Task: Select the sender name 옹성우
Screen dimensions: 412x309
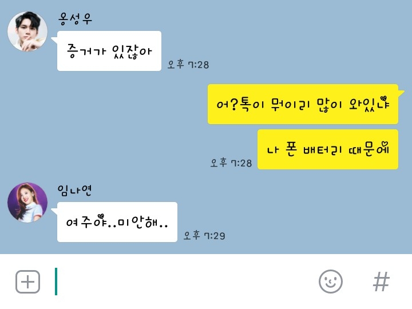Action: tap(75, 19)
